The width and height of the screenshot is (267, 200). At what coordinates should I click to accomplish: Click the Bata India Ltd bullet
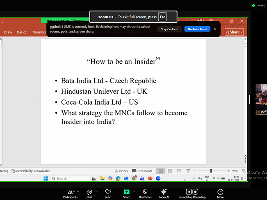tap(108, 81)
